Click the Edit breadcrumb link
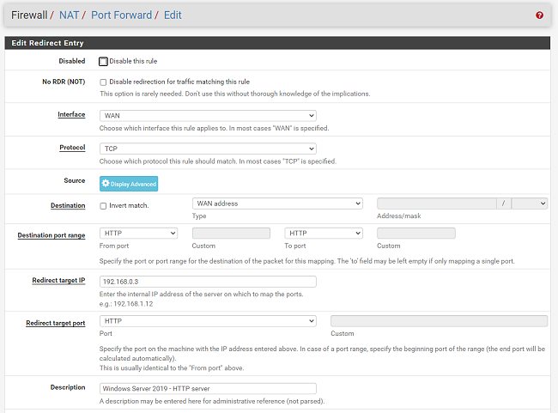558x413 pixels. tap(173, 15)
